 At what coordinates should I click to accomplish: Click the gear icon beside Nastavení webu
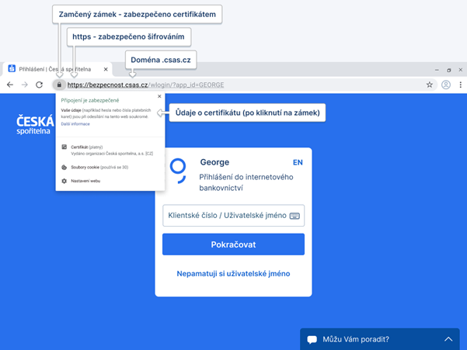point(64,181)
